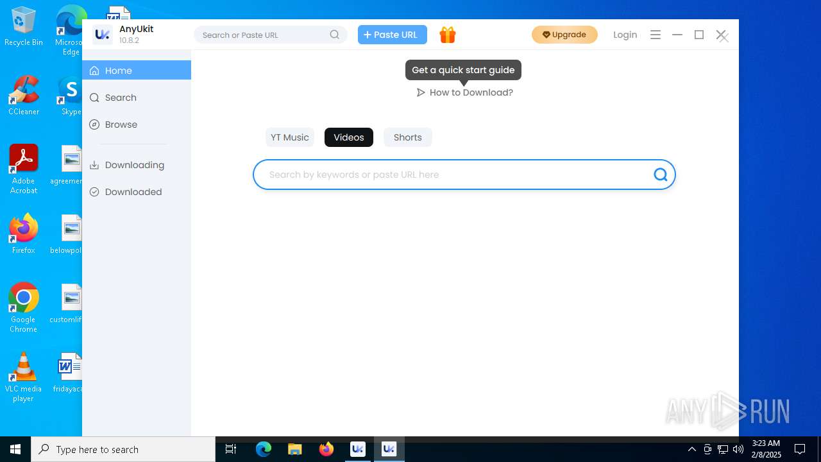The image size is (821, 462).
Task: Click the network icon in system tray
Action: pyautogui.click(x=723, y=449)
